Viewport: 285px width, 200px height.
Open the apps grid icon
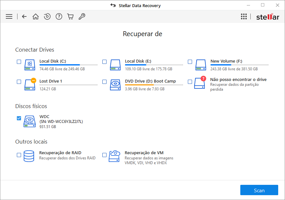[244, 16]
